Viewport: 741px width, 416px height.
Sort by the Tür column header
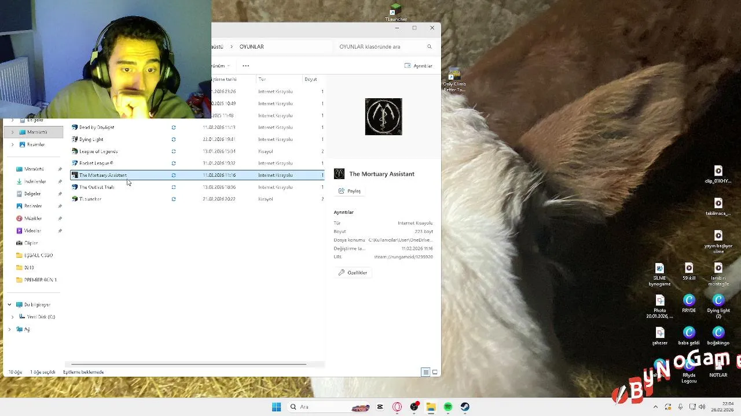(x=278, y=79)
